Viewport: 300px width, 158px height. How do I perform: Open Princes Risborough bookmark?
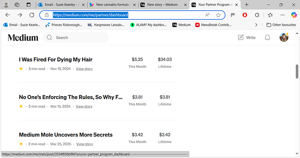[x=64, y=25]
